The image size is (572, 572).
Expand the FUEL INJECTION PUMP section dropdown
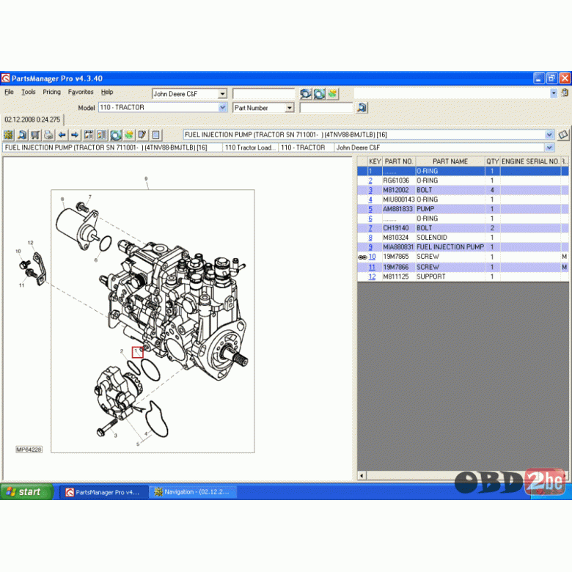click(x=549, y=135)
